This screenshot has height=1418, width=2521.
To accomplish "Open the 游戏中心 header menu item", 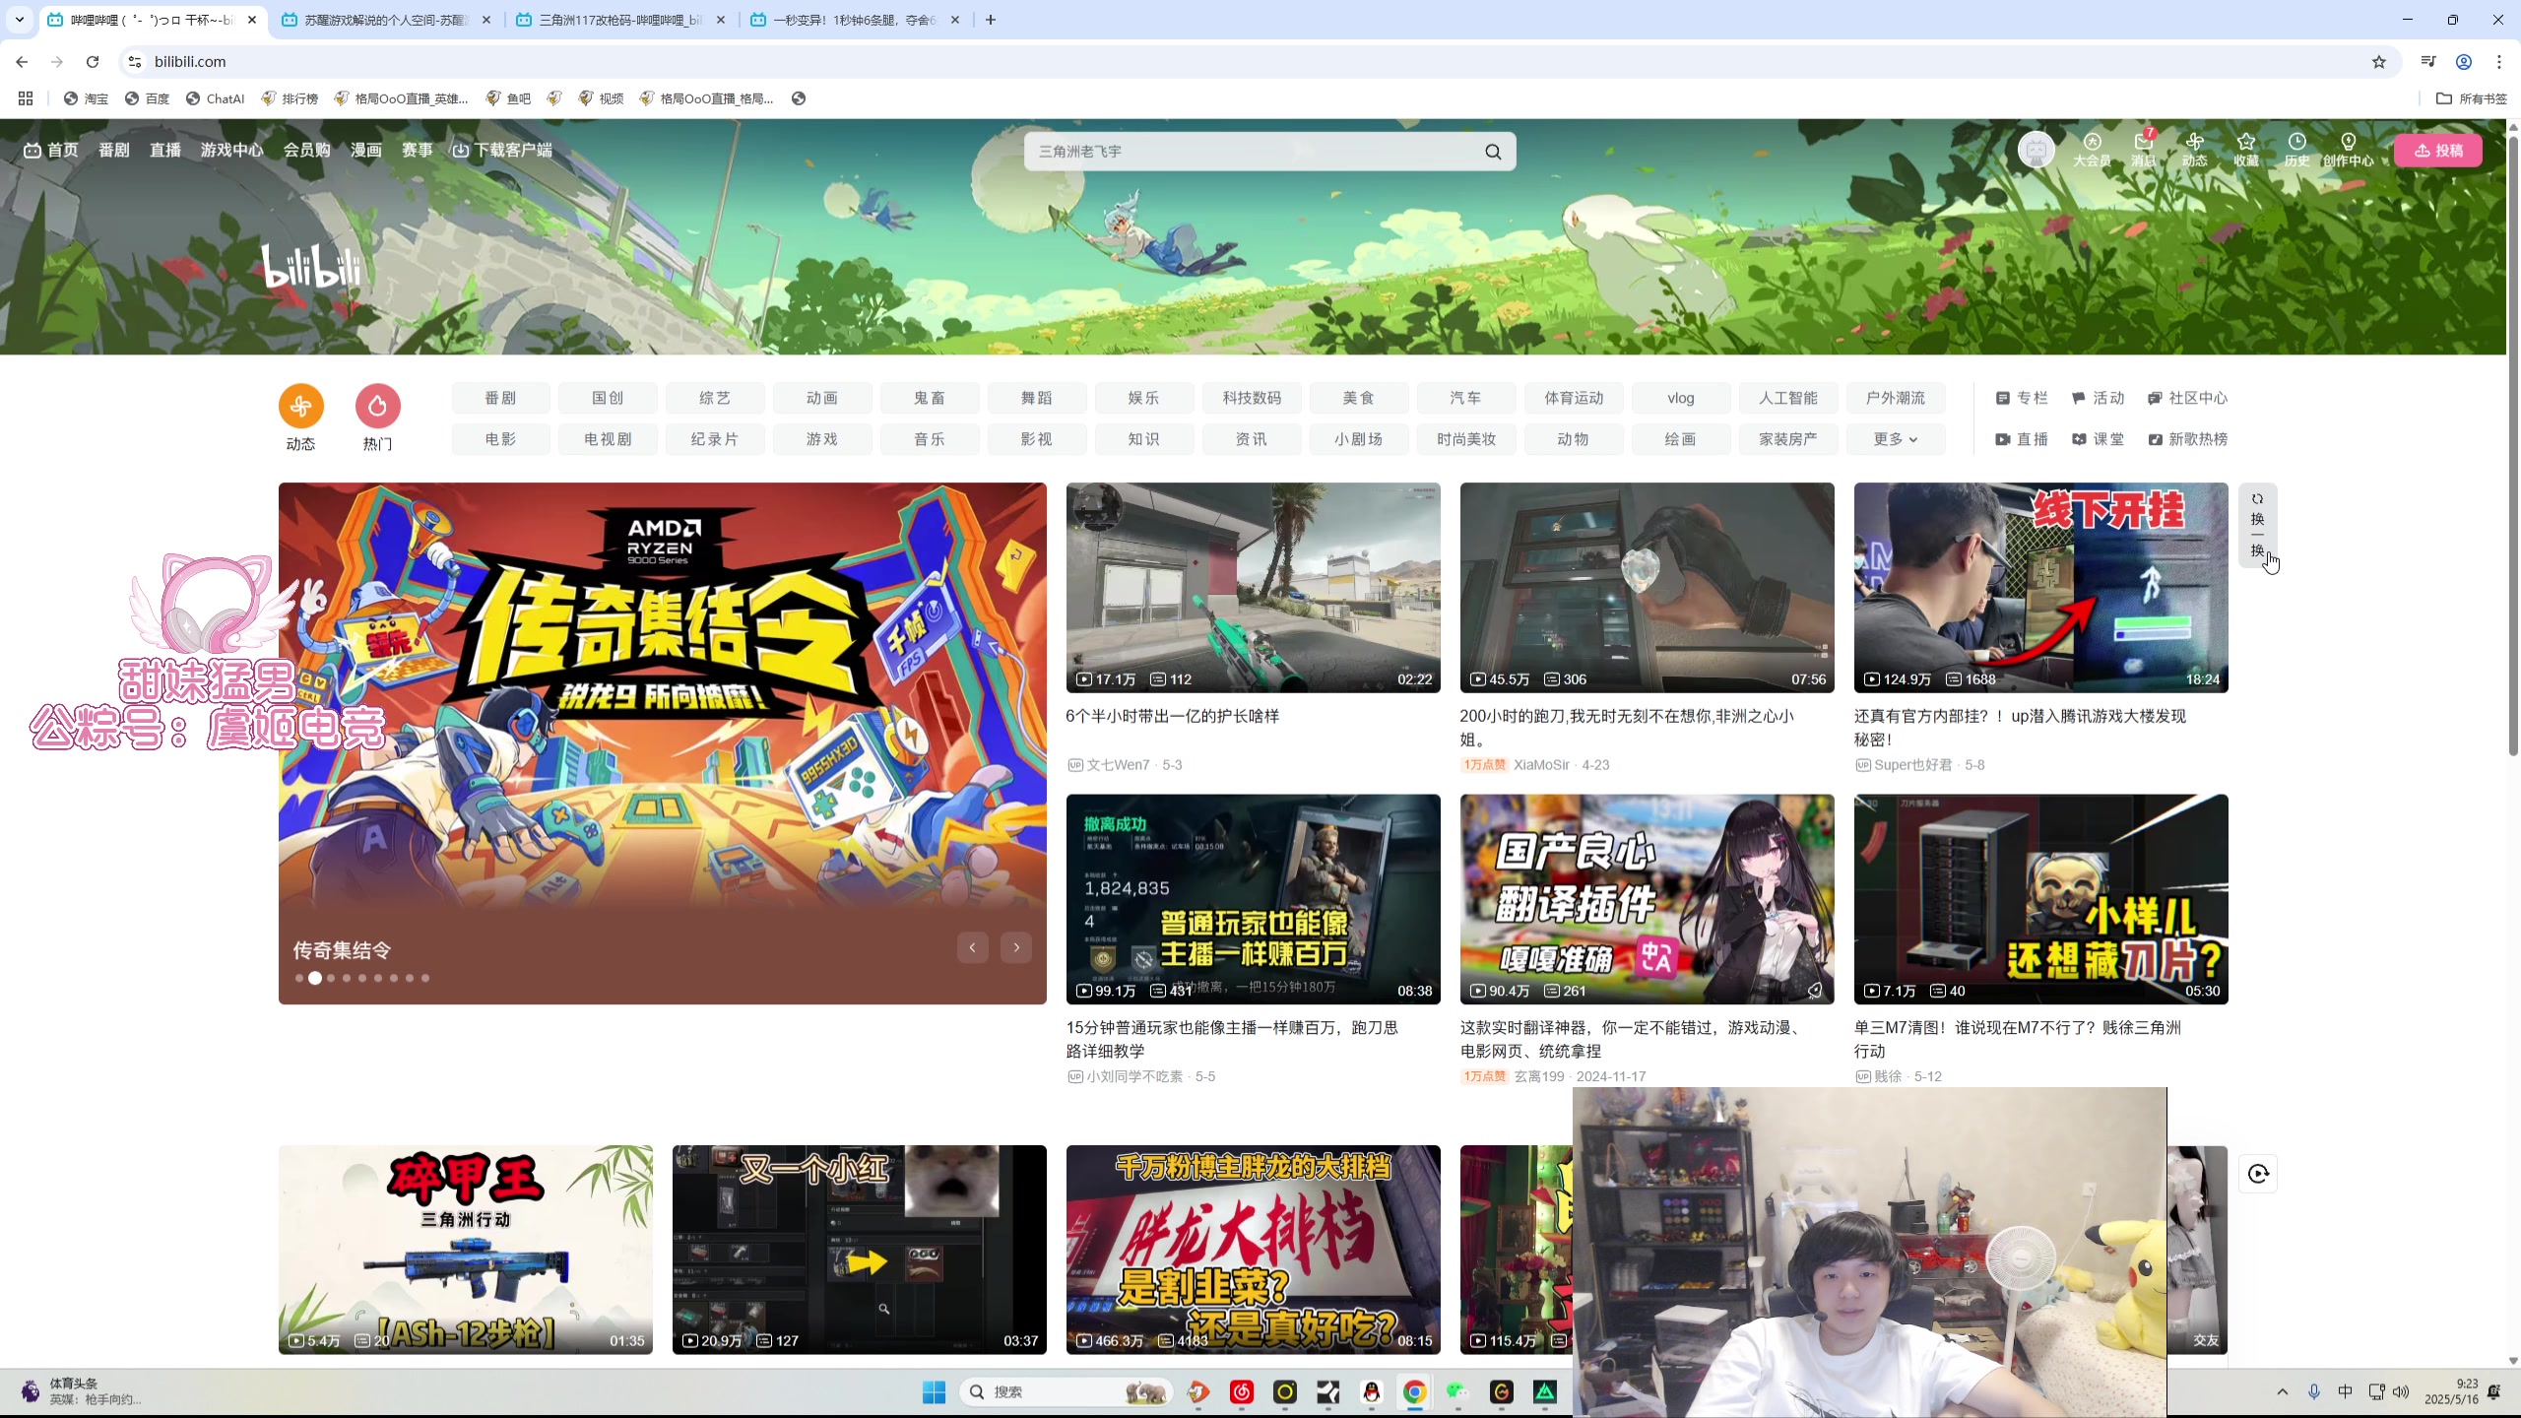I will coord(231,150).
